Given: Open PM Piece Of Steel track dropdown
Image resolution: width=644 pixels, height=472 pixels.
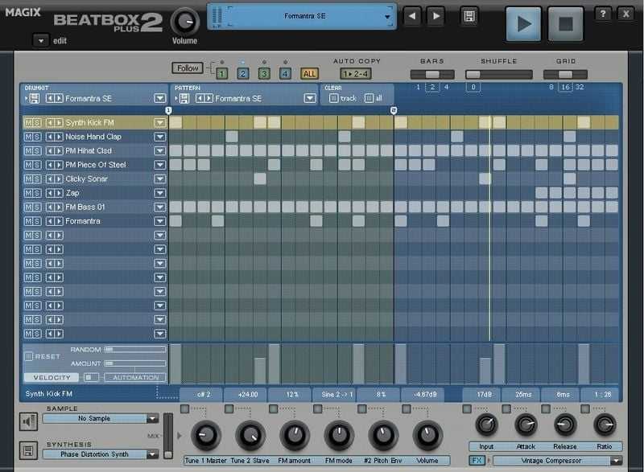Looking at the screenshot, I should [159, 165].
